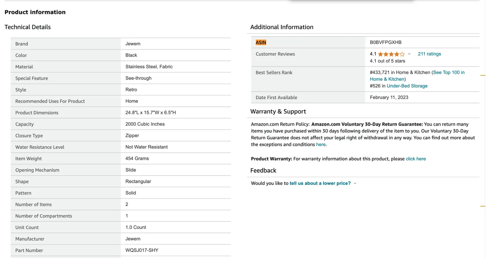Click the Product Dimensions value 24.8"L x 15.7"W x 6.5"H
486x258 pixels.
[150, 113]
